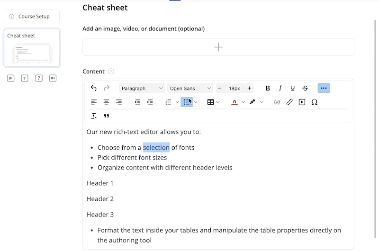Open the Paragraph style dropdown
The image size is (379, 251).
(x=142, y=88)
